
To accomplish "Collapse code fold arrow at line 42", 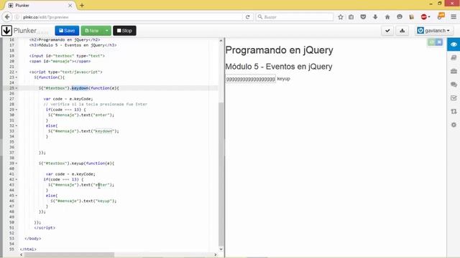I will [17, 179].
